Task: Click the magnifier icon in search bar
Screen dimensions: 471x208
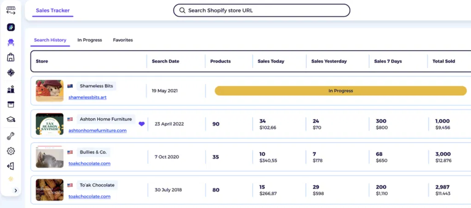Action: pyautogui.click(x=182, y=11)
